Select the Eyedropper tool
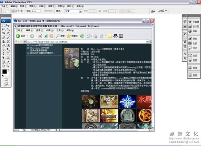 click(8, 62)
